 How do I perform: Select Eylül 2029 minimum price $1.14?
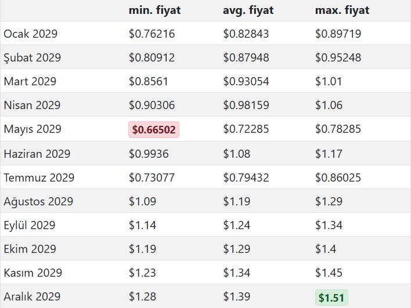(142, 226)
